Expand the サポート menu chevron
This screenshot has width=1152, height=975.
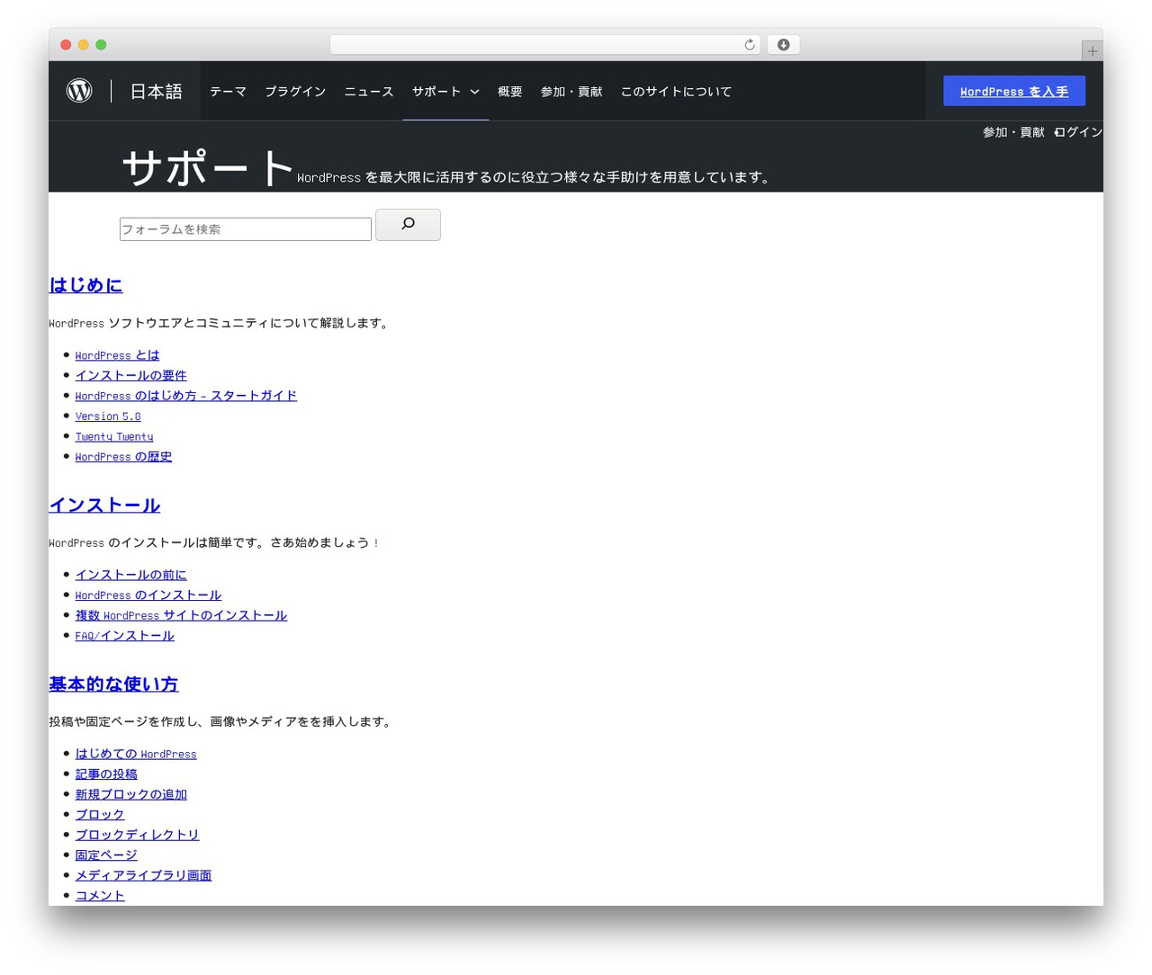point(474,92)
